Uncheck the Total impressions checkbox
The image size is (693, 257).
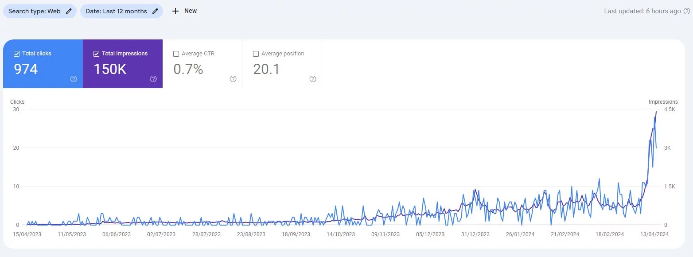tap(97, 54)
